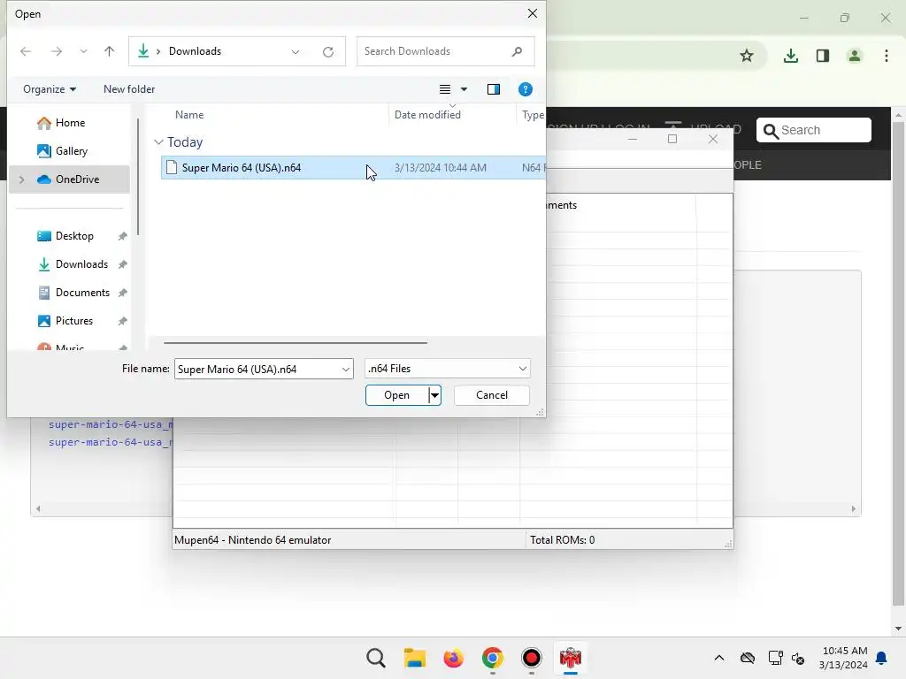906x679 pixels.
Task: Click second super-mario-64-usa link on webpage
Action: coord(110,442)
